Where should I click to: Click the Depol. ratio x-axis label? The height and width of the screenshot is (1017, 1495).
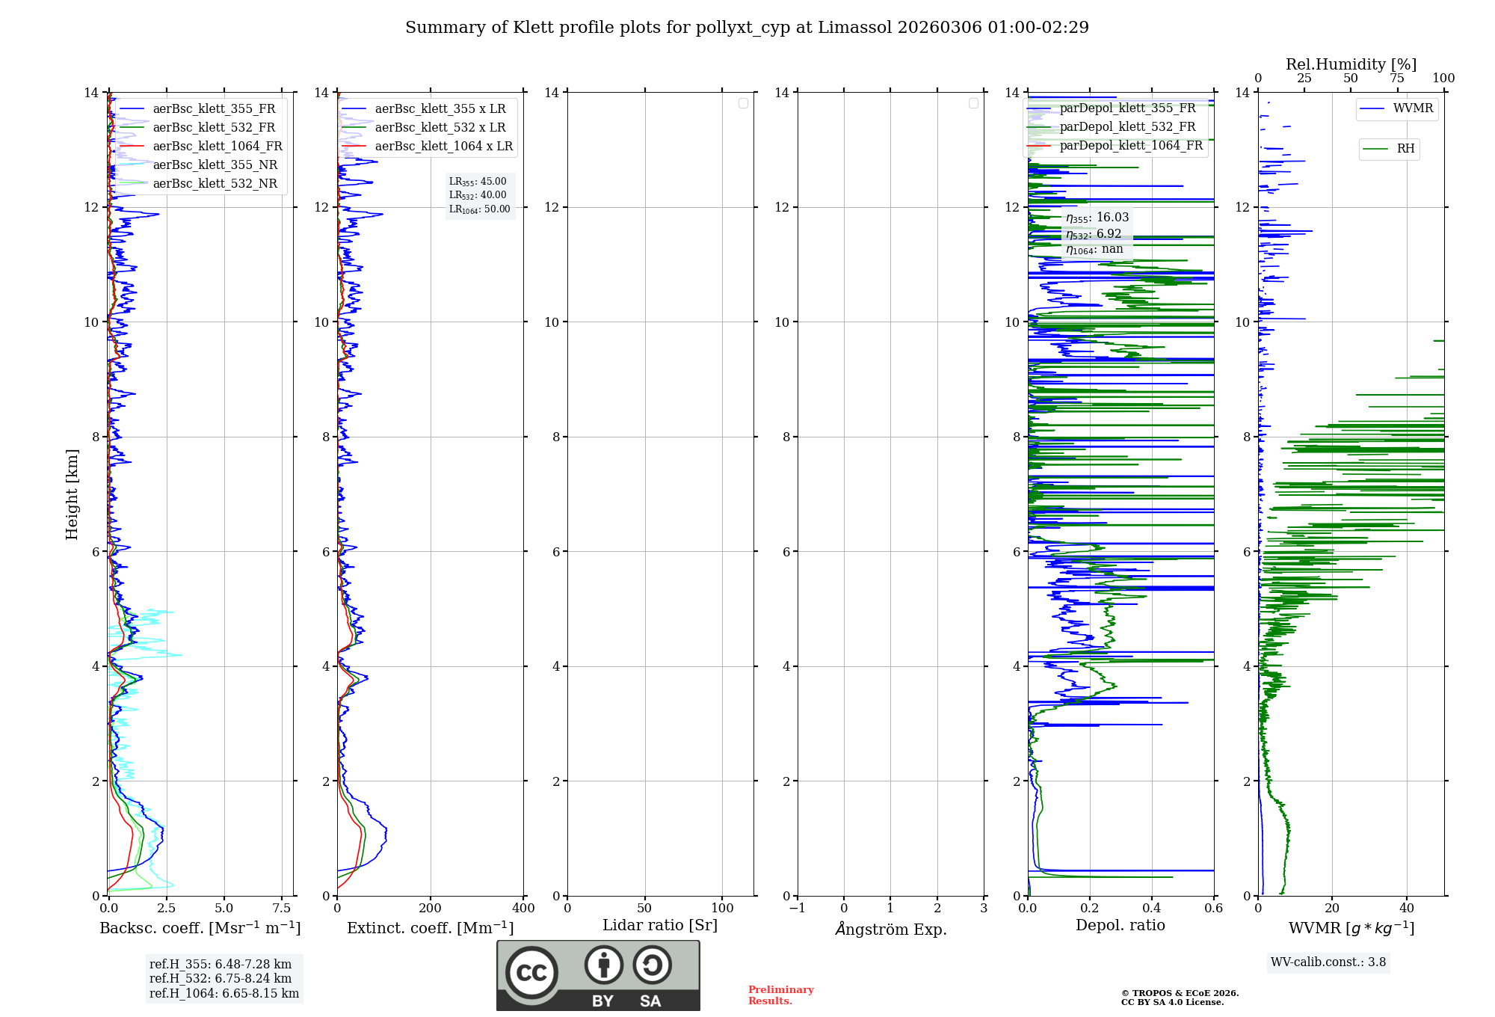pos(1120,925)
